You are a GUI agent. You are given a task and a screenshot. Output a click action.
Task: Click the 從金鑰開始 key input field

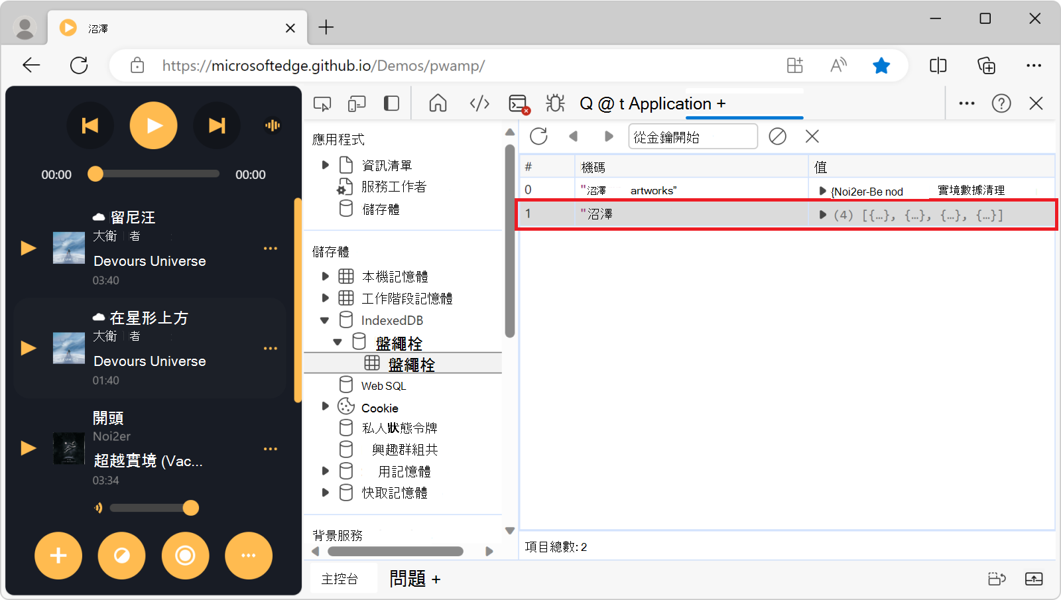click(693, 137)
